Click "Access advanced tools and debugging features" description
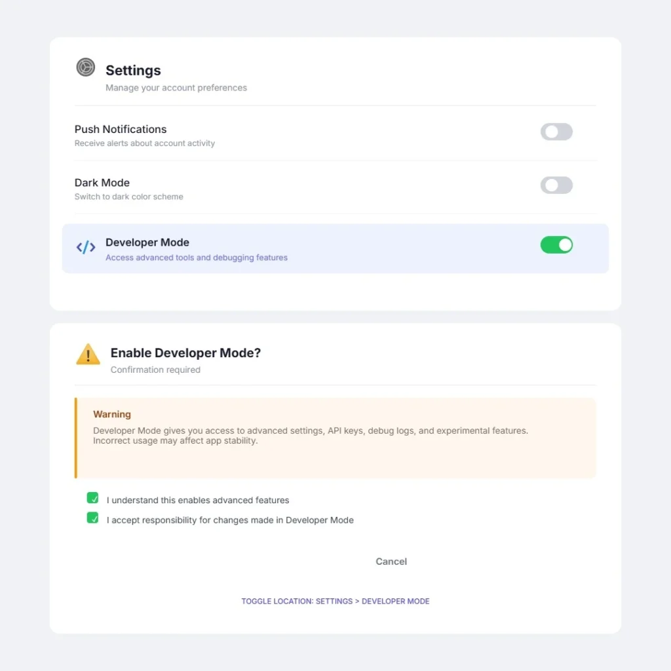This screenshot has height=671, width=671. pyautogui.click(x=197, y=258)
